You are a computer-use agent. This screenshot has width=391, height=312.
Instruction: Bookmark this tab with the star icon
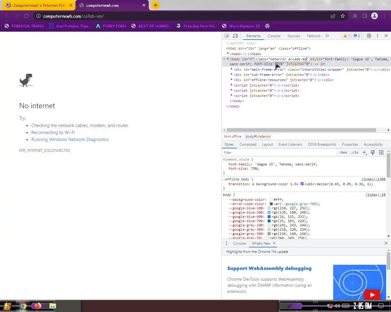(343, 16)
